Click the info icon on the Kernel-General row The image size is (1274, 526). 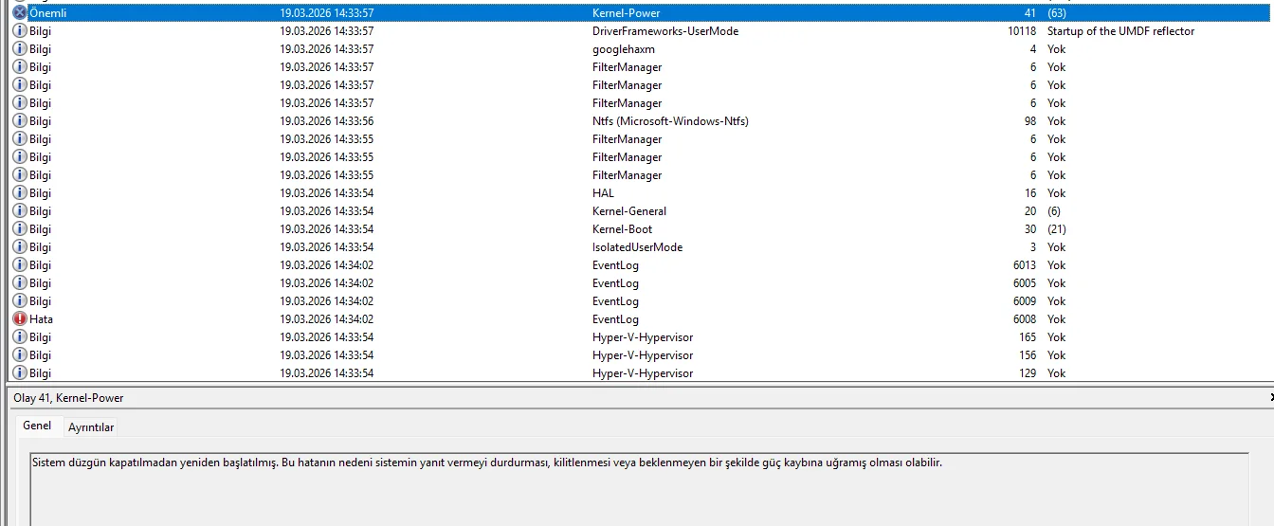(x=20, y=211)
